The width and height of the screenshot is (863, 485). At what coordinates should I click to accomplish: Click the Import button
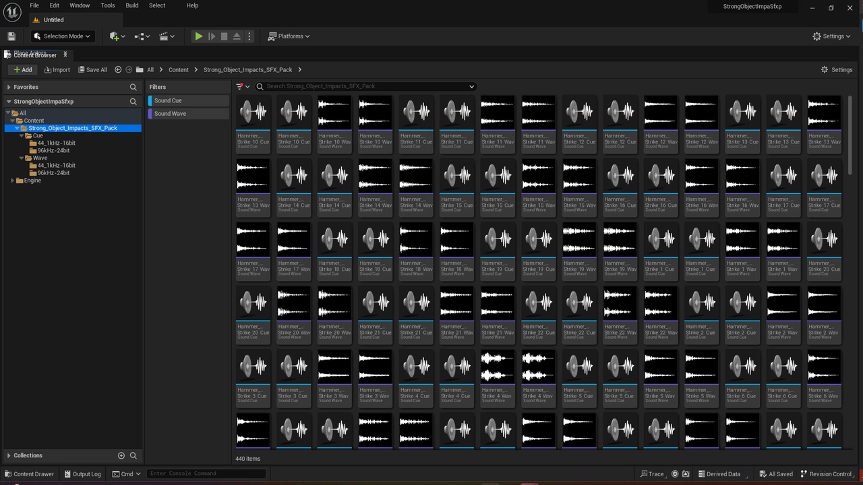tap(57, 69)
